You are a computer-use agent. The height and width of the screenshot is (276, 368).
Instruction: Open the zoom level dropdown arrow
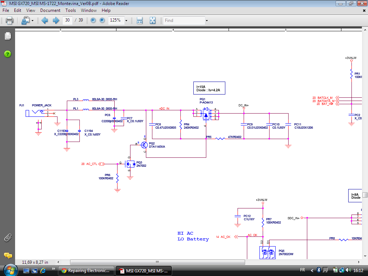[126, 20]
